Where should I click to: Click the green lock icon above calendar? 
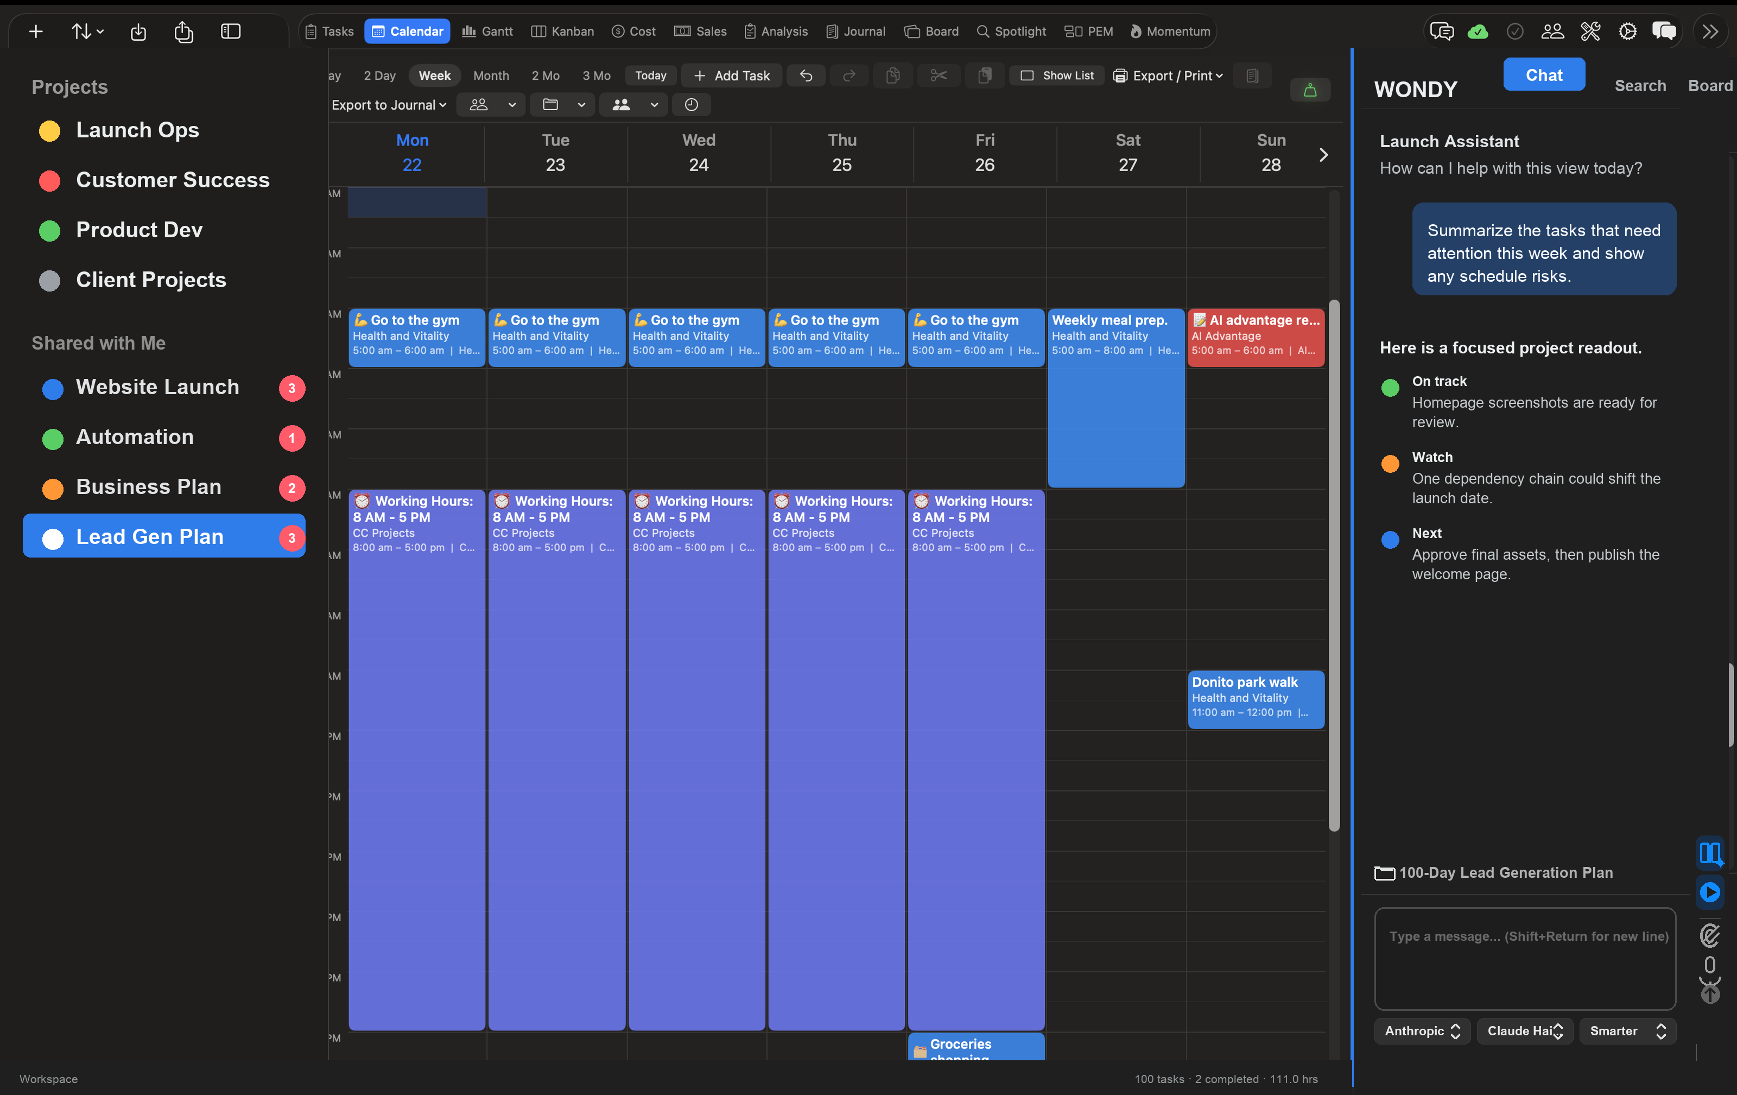tap(1310, 90)
